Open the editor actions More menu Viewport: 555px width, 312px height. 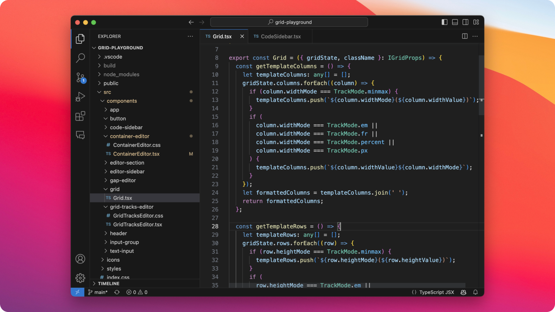pos(475,36)
